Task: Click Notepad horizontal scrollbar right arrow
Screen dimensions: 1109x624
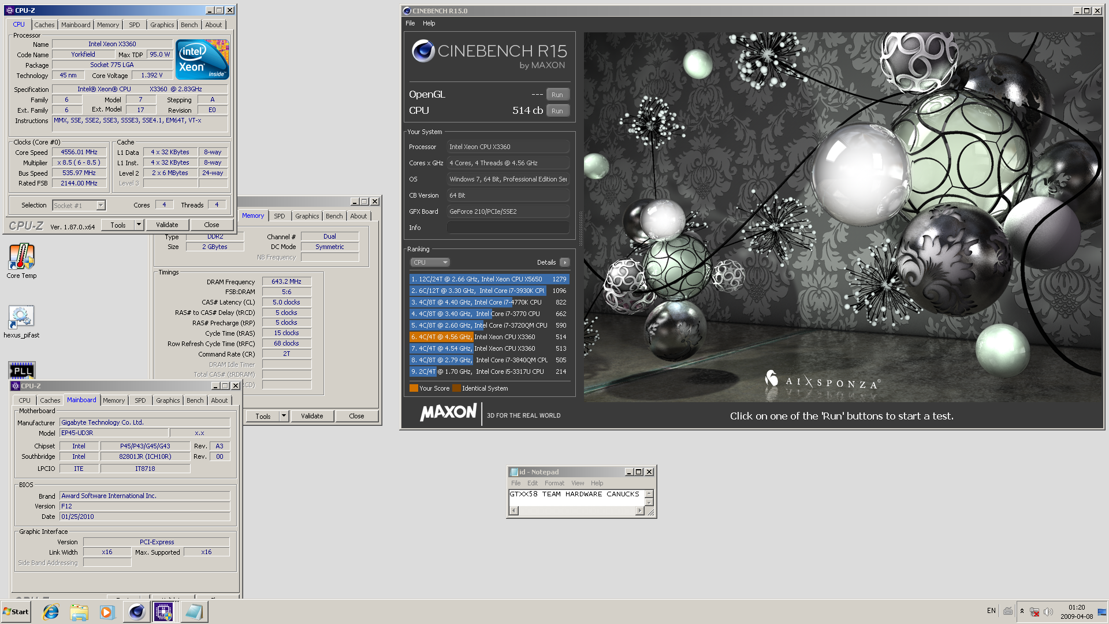Action: [x=639, y=511]
